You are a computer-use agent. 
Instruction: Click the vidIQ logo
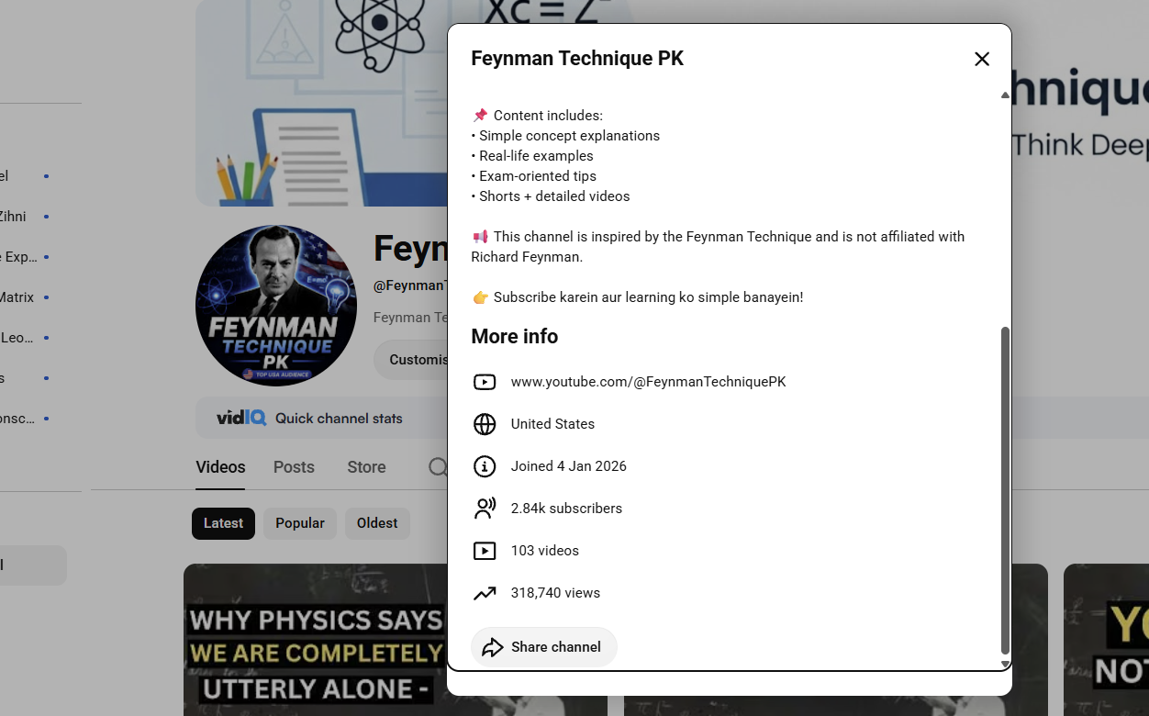[x=241, y=418]
